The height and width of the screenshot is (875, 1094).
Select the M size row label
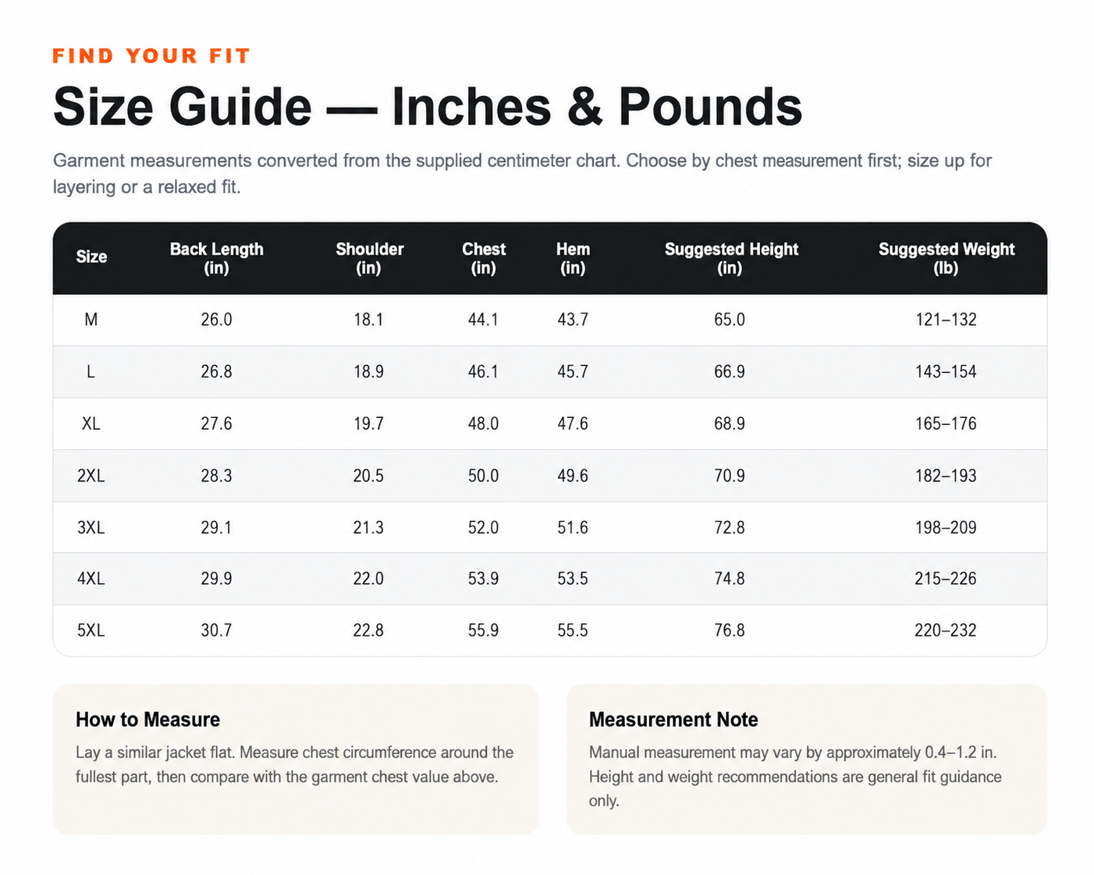click(91, 320)
